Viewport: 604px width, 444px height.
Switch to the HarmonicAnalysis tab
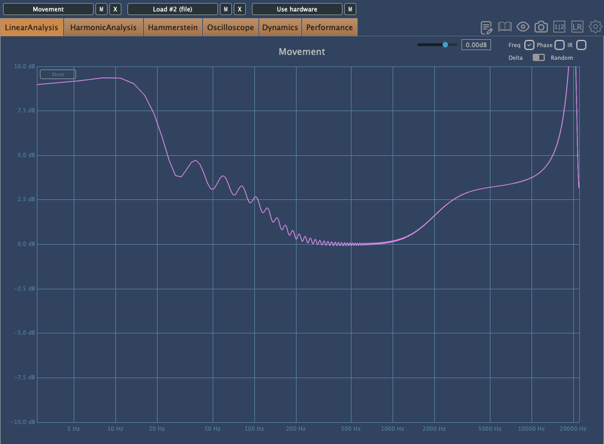[x=103, y=27]
